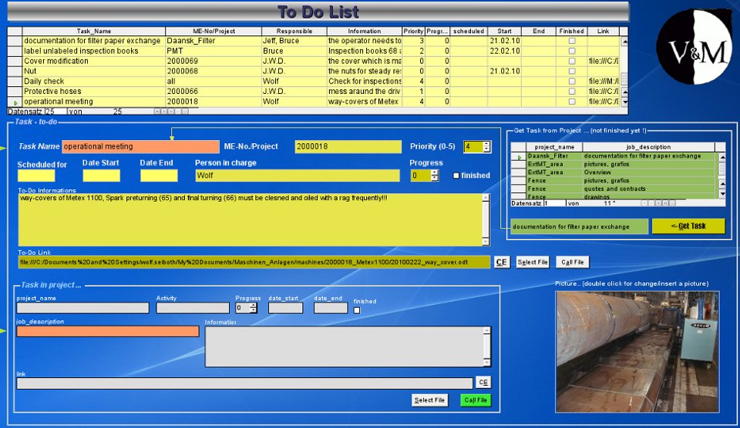
Task: Click the Activity field
Action: click(193, 308)
